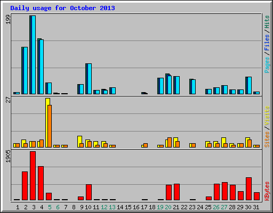The width and height of the screenshot is (273, 213).
Task: Select the tall yellow visits bar for day 5
Action: pyautogui.click(x=47, y=122)
